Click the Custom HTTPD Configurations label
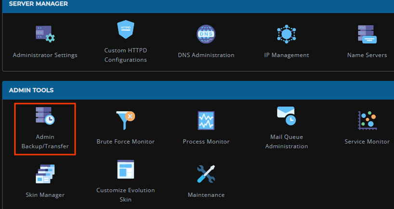This screenshot has height=209, width=394. coord(126,55)
